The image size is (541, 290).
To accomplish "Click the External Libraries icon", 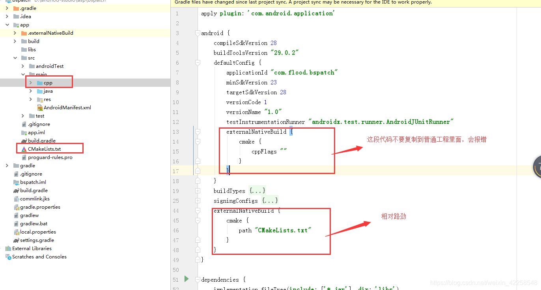I will click(8, 249).
